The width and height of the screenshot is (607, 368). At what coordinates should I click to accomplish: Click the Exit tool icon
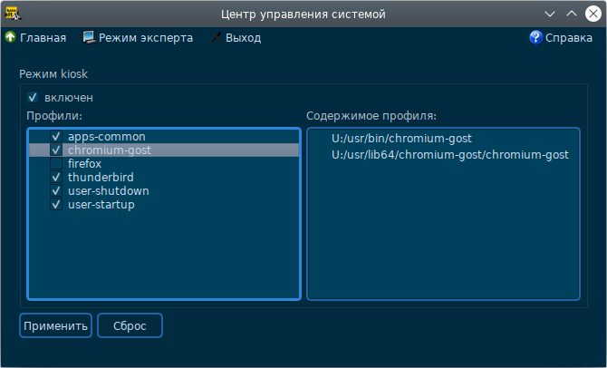click(216, 37)
